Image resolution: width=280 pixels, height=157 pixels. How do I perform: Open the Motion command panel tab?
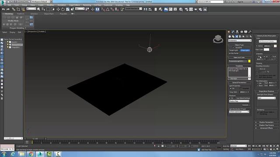coord(241,32)
